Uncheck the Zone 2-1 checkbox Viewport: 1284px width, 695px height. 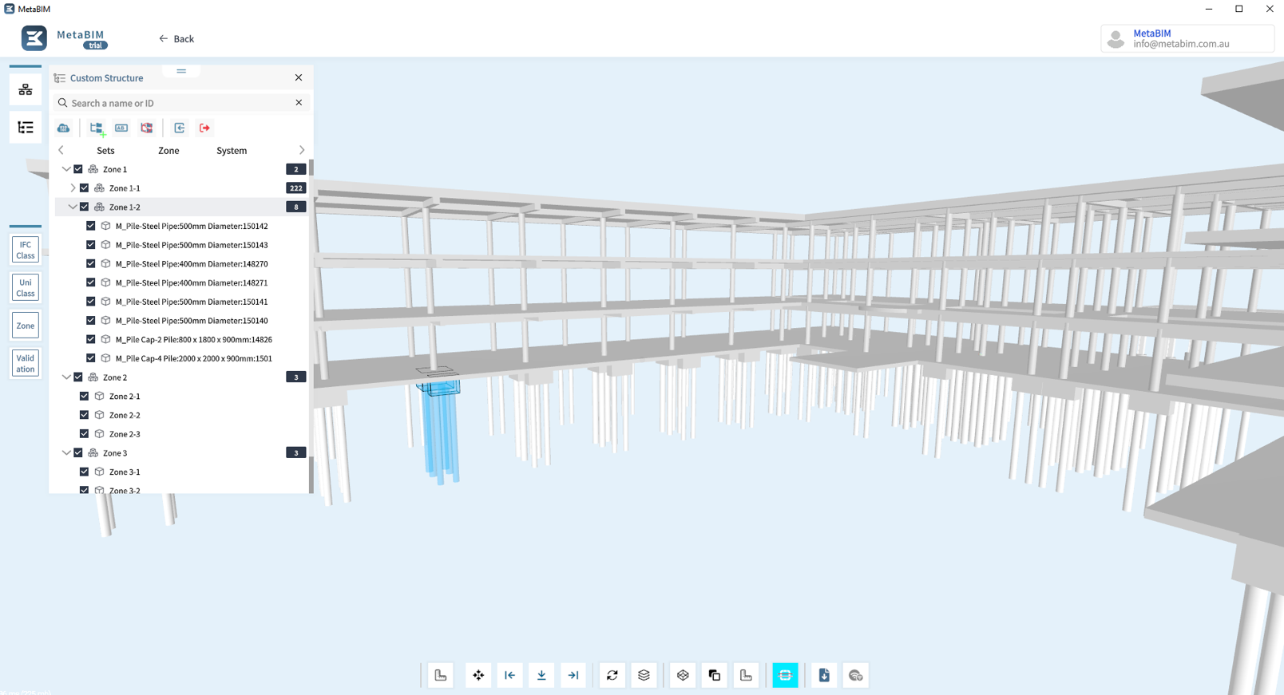[x=85, y=396]
